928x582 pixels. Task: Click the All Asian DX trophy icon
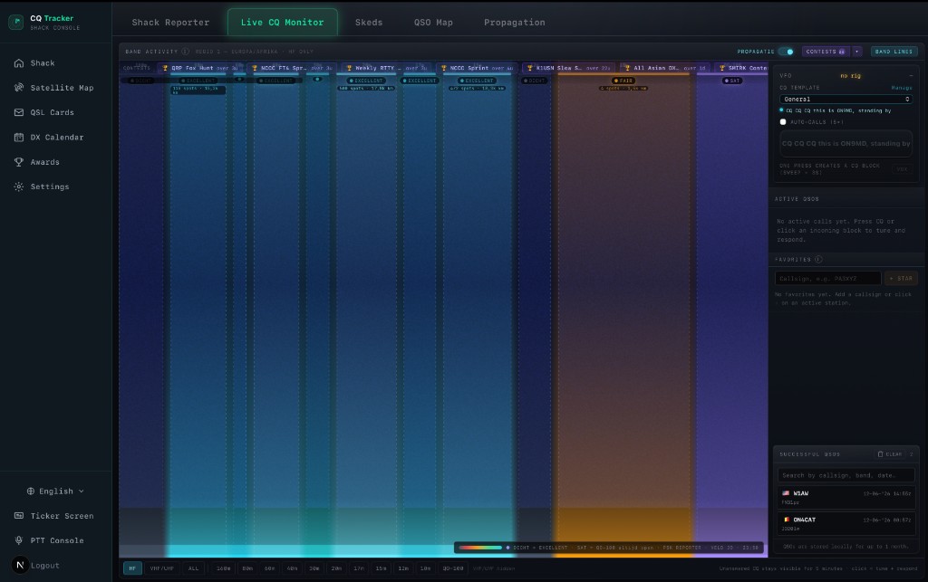(x=627, y=68)
